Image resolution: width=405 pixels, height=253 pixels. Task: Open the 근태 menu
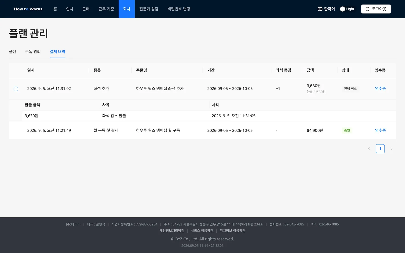coord(86,9)
